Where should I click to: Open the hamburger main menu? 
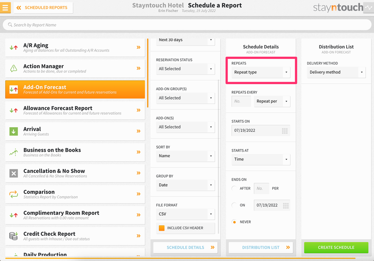[5, 7]
